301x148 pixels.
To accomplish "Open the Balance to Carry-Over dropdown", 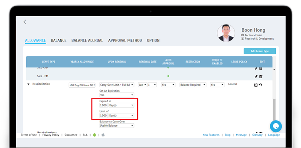I will (x=117, y=126).
